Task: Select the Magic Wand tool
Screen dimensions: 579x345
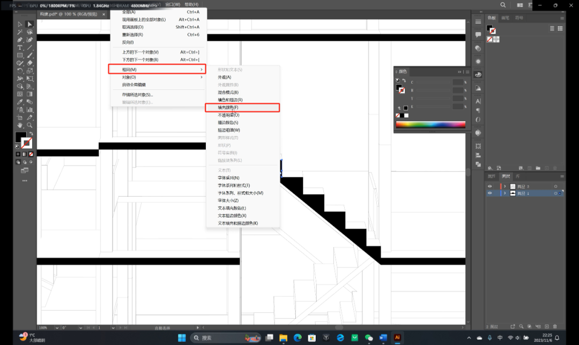Action: point(20,32)
